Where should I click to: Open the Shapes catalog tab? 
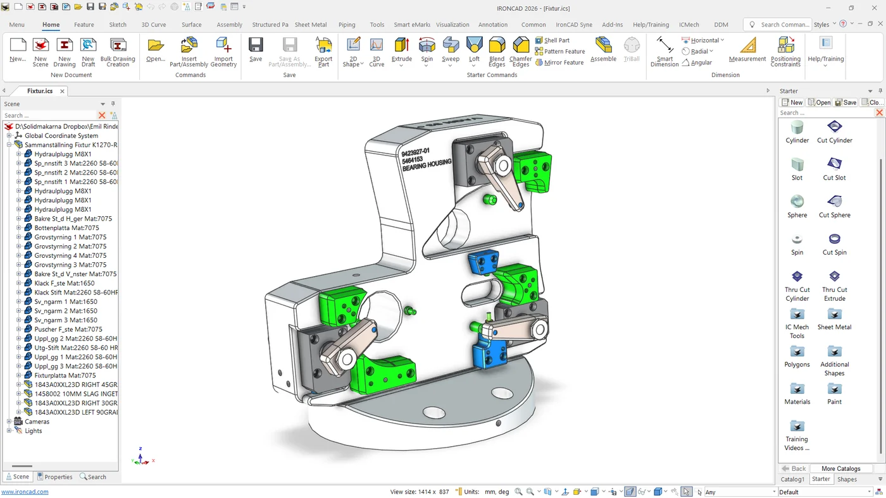pos(847,479)
